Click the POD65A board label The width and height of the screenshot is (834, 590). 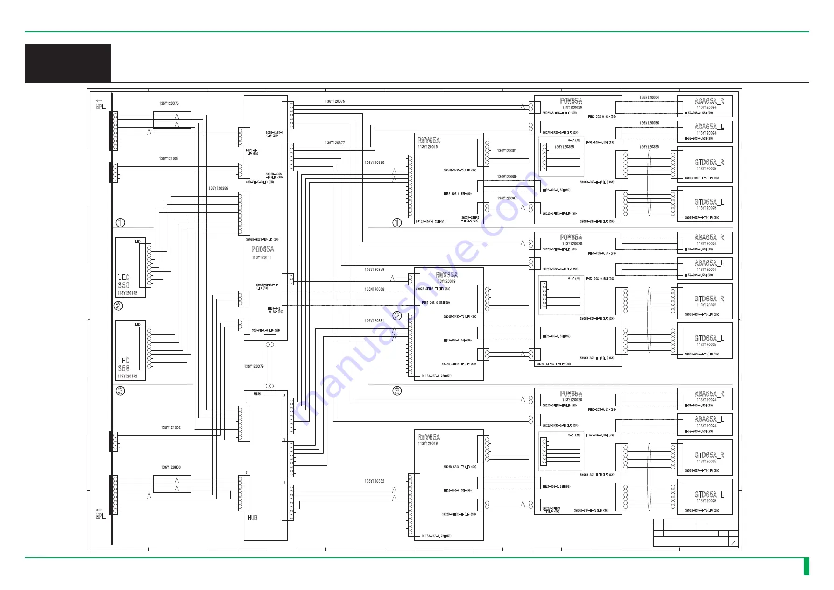coord(263,249)
